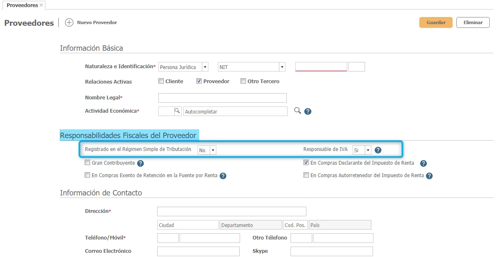Click small magnifier inside Actividad Económica code box
Viewport: 501px width, 257px height.
point(177,111)
